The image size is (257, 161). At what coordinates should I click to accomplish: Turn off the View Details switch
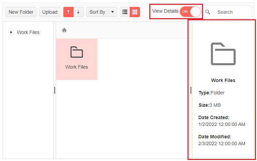coord(190,11)
